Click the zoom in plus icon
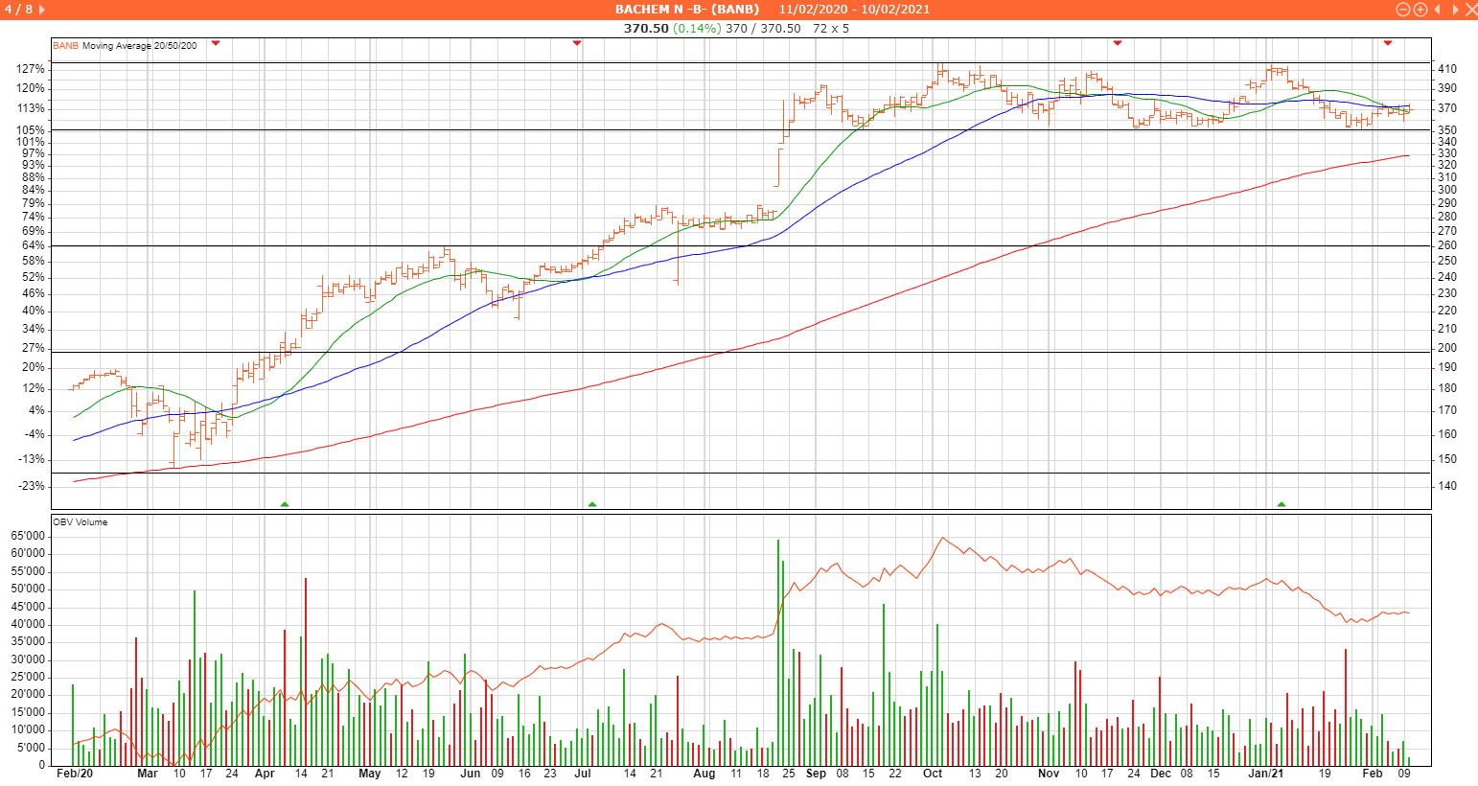Image resolution: width=1478 pixels, height=786 pixels. click(x=1420, y=10)
